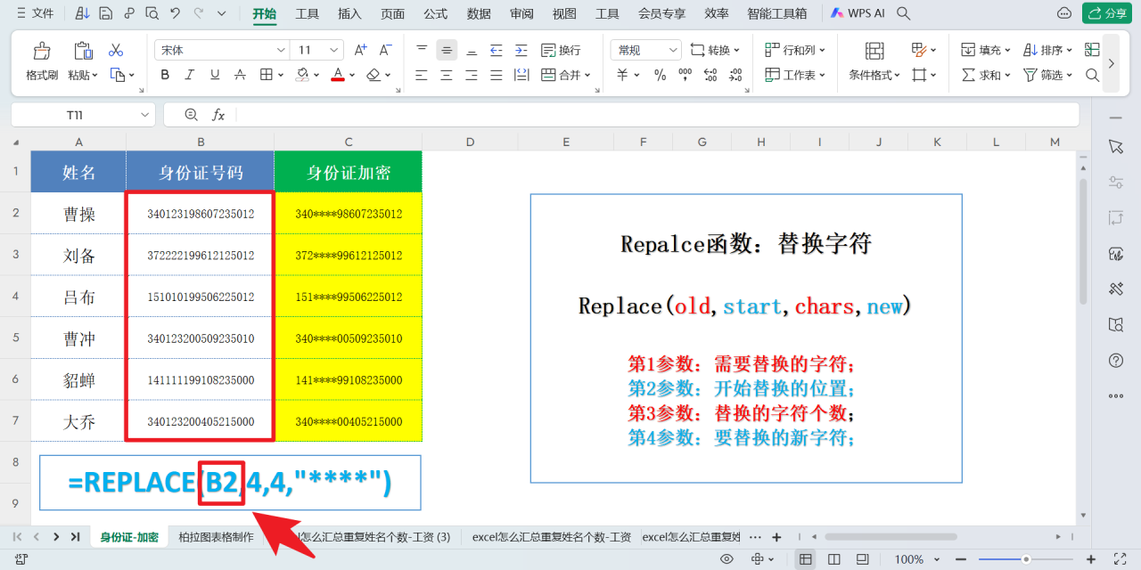Click the Increase font size icon
The width and height of the screenshot is (1141, 570).
click(361, 50)
